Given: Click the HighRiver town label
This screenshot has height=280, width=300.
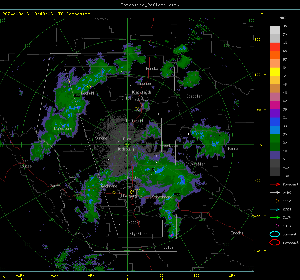Looking at the screenshot, I should (x=138, y=234).
